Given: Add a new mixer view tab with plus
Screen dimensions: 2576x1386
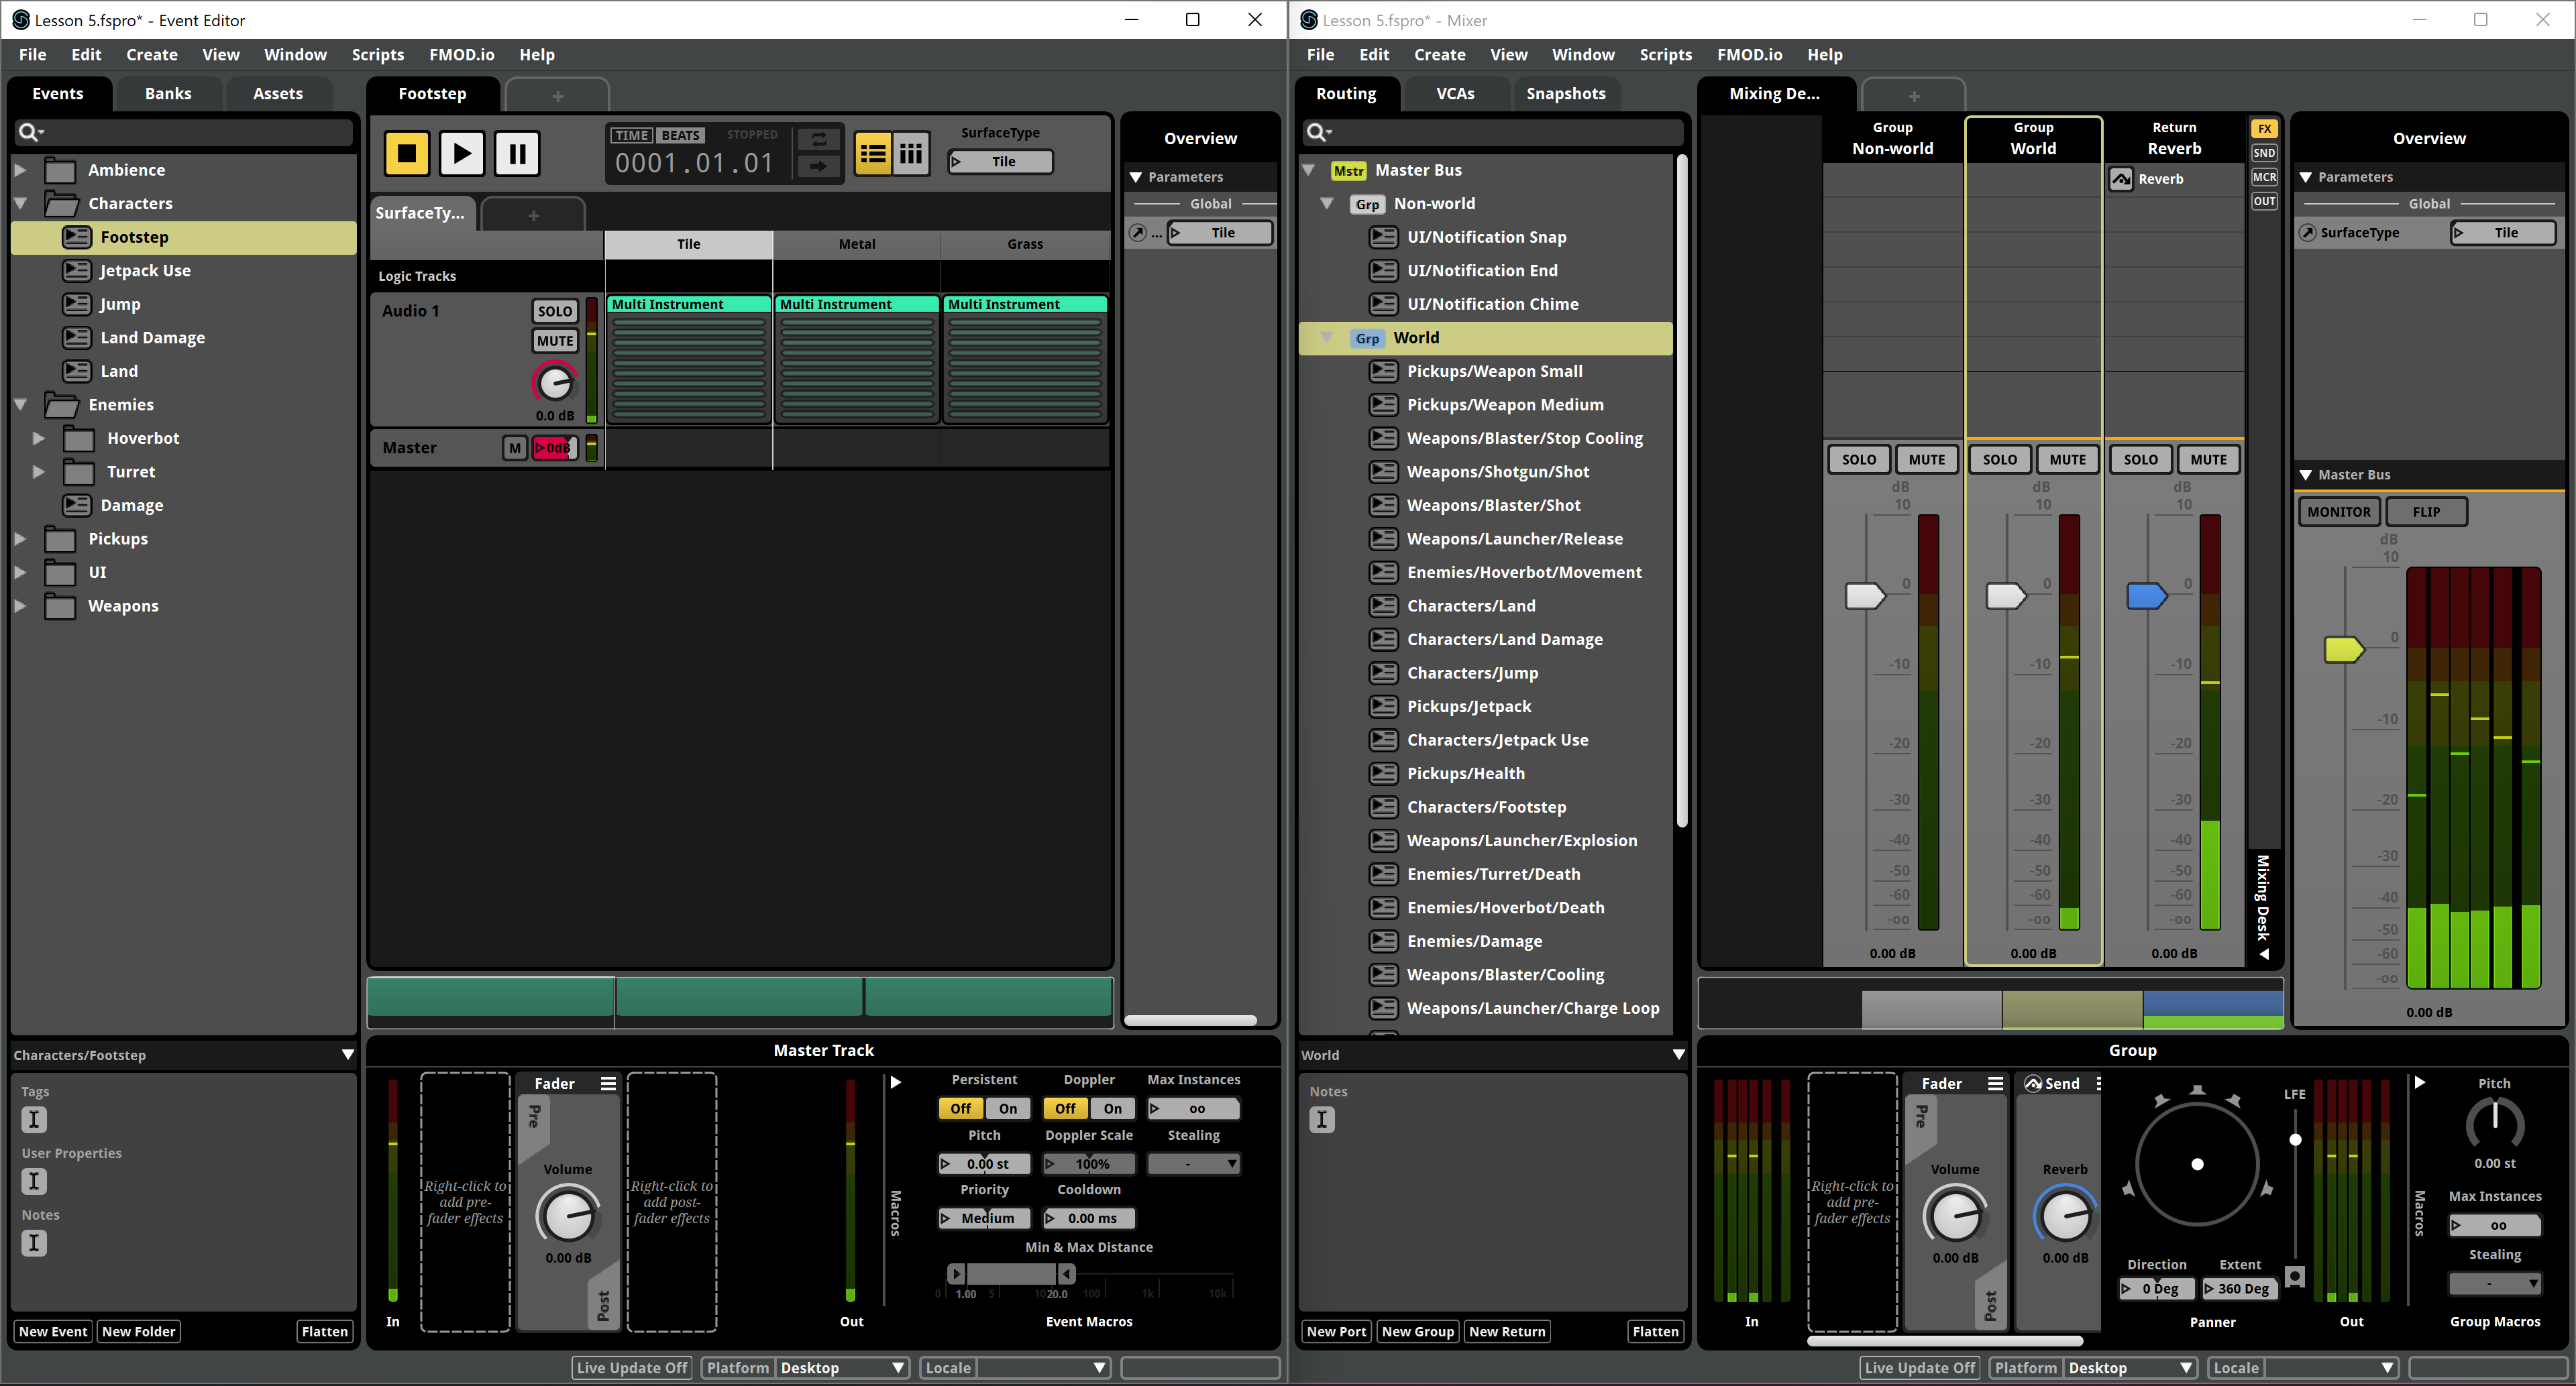Looking at the screenshot, I should point(1913,96).
